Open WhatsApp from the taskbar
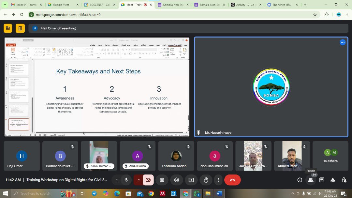The image size is (352, 198). click(x=197, y=193)
